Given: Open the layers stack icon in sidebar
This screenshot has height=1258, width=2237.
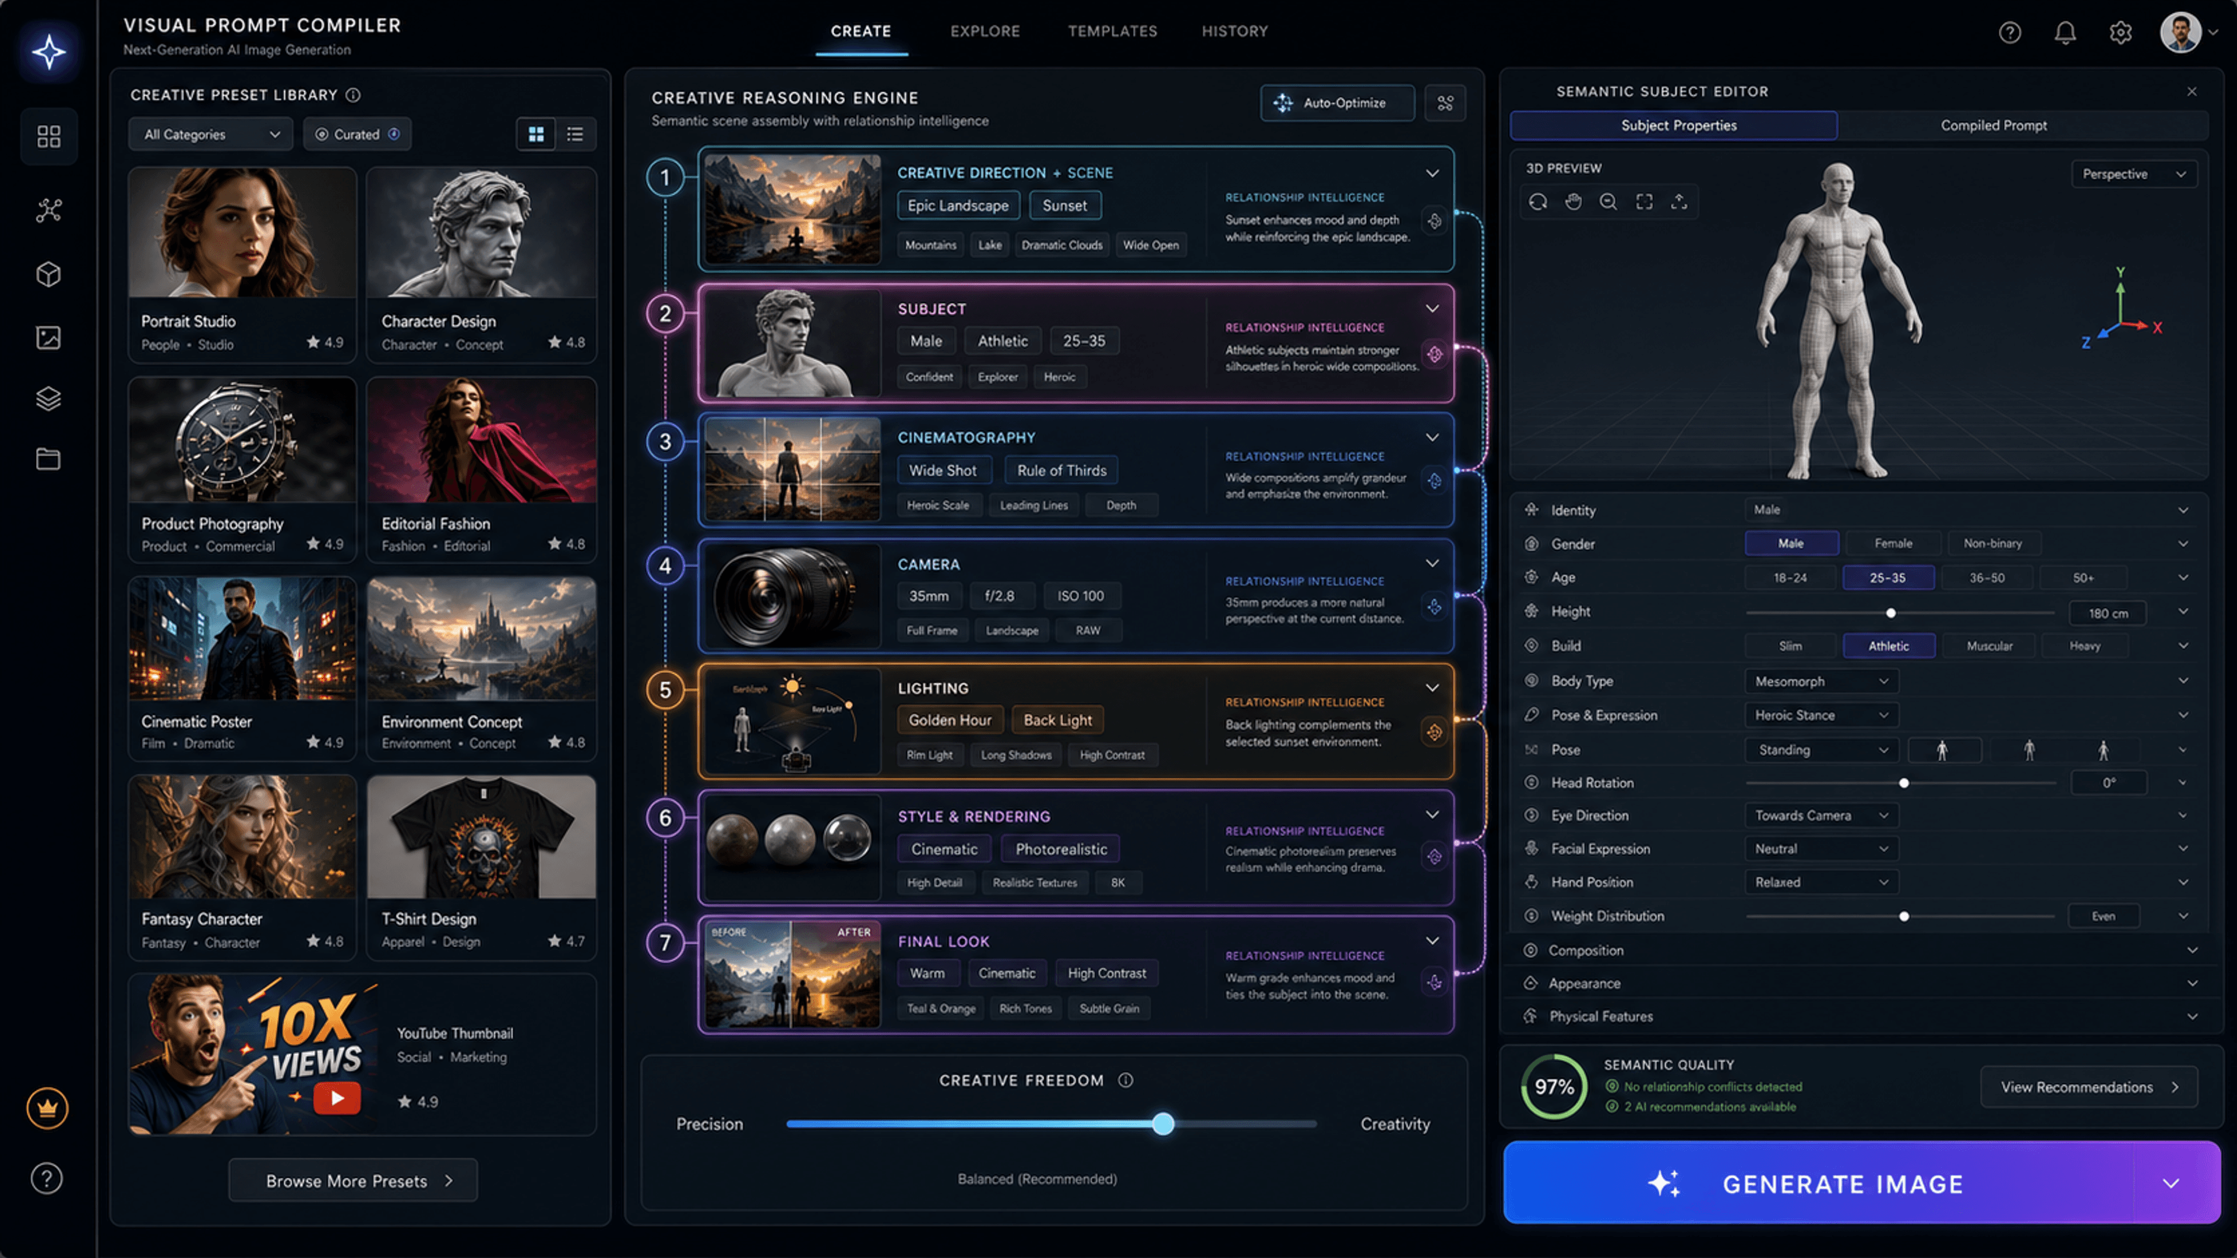Looking at the screenshot, I should [x=48, y=398].
